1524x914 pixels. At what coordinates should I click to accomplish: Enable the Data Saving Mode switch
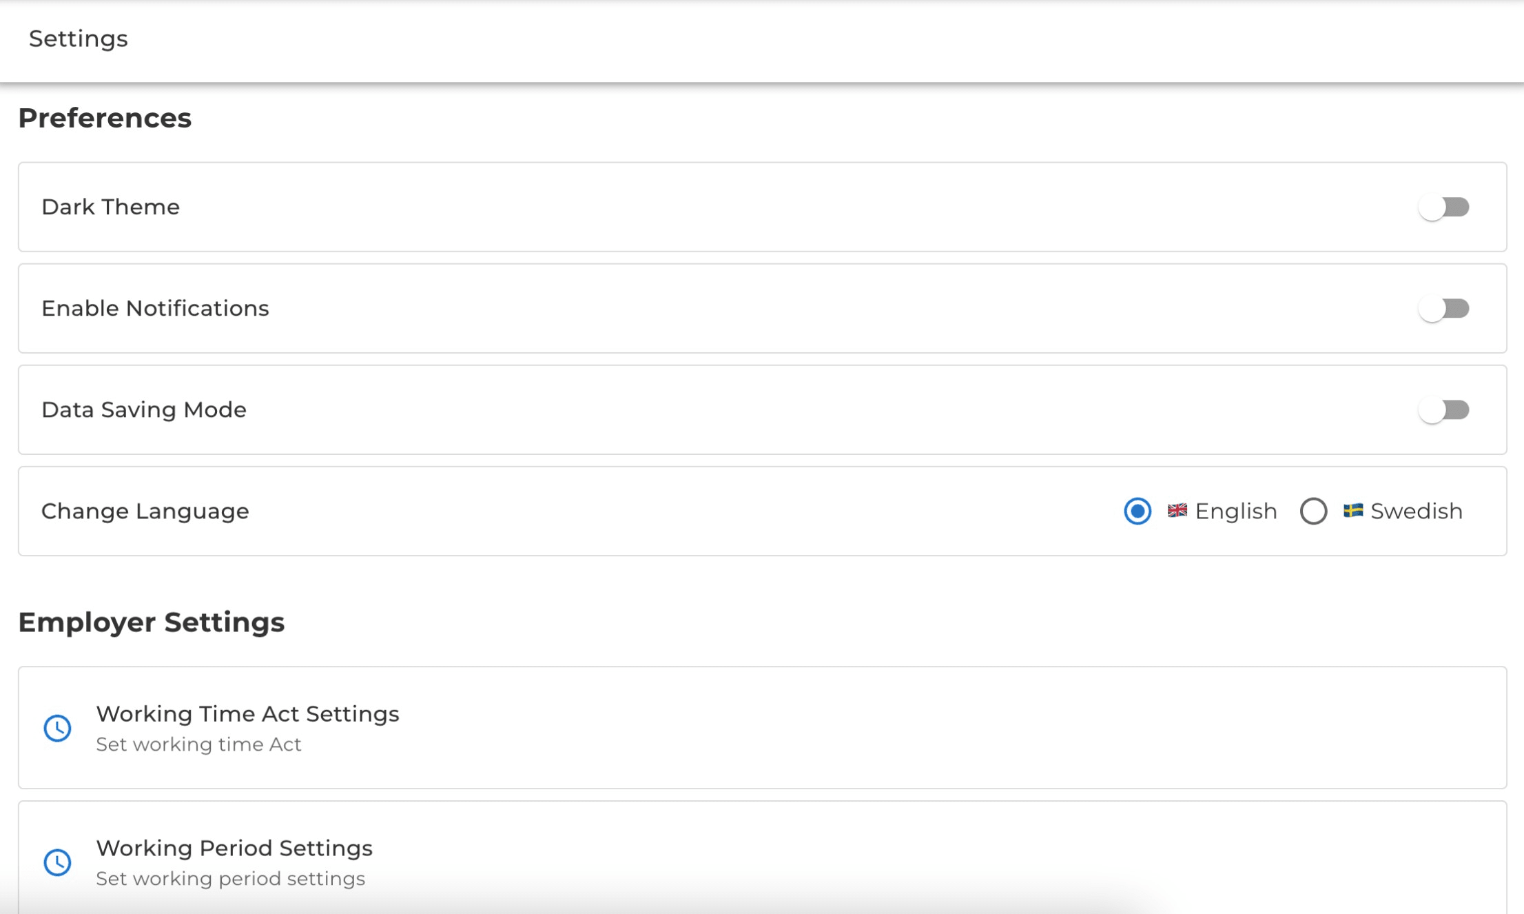[x=1444, y=409]
